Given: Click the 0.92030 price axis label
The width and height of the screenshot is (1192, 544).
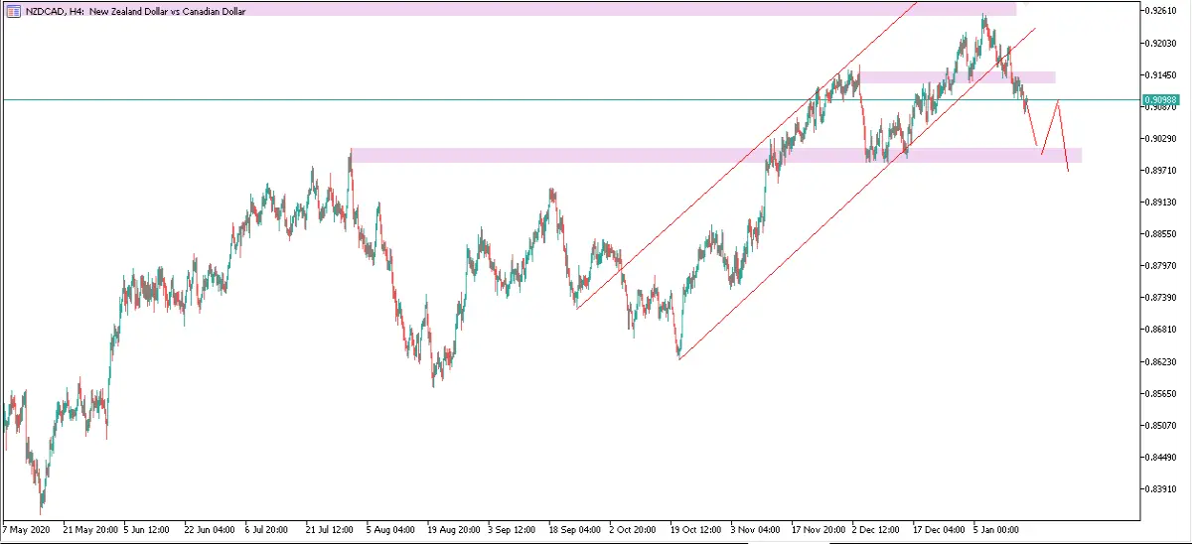Looking at the screenshot, I should 1160,43.
